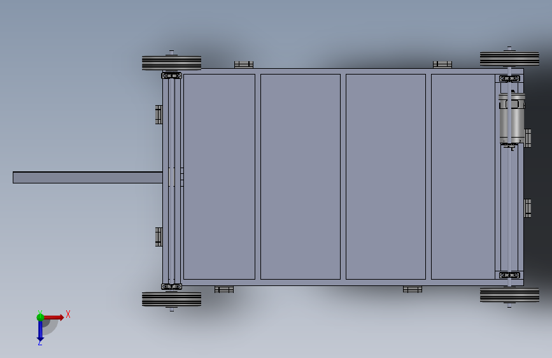Screen dimensions: 552x358
Task: Select the bottom edge bracket near left wheel
Action: (224, 289)
